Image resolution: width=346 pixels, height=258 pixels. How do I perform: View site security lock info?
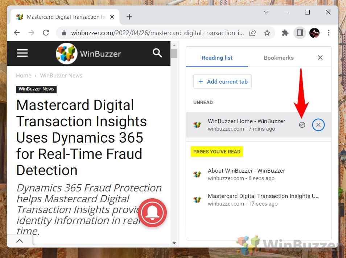point(64,33)
